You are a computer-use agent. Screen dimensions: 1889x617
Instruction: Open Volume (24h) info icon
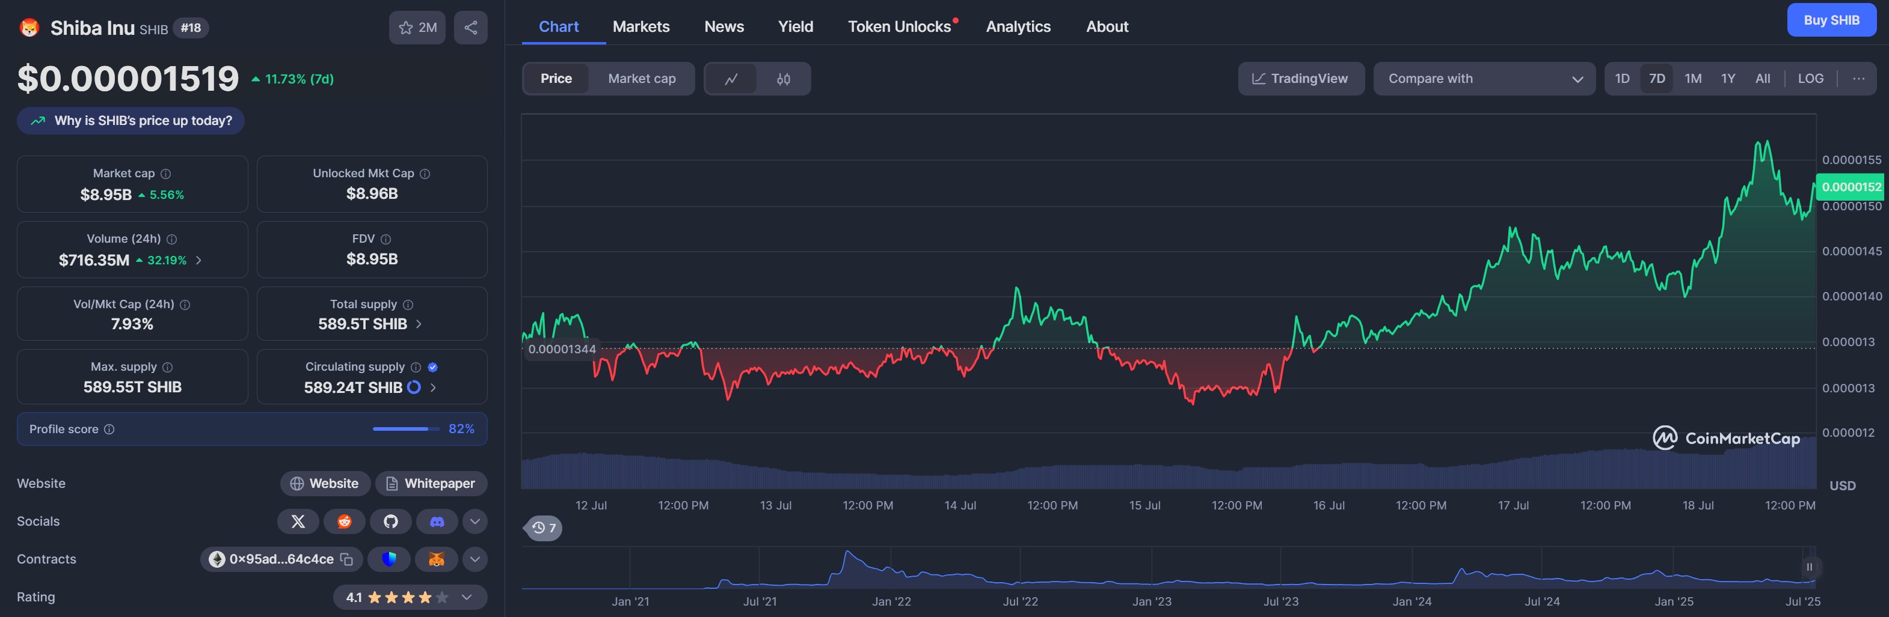[x=171, y=239]
